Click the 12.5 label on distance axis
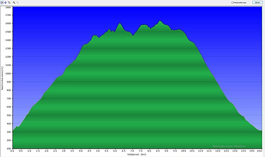265x157 pixels. click(226, 151)
